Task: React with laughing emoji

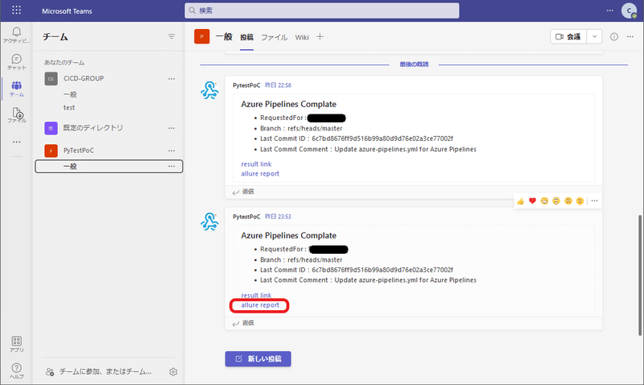Action: [x=544, y=201]
